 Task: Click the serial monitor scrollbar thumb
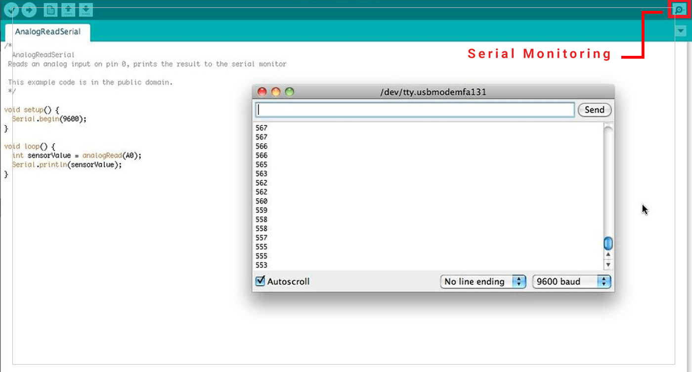608,244
